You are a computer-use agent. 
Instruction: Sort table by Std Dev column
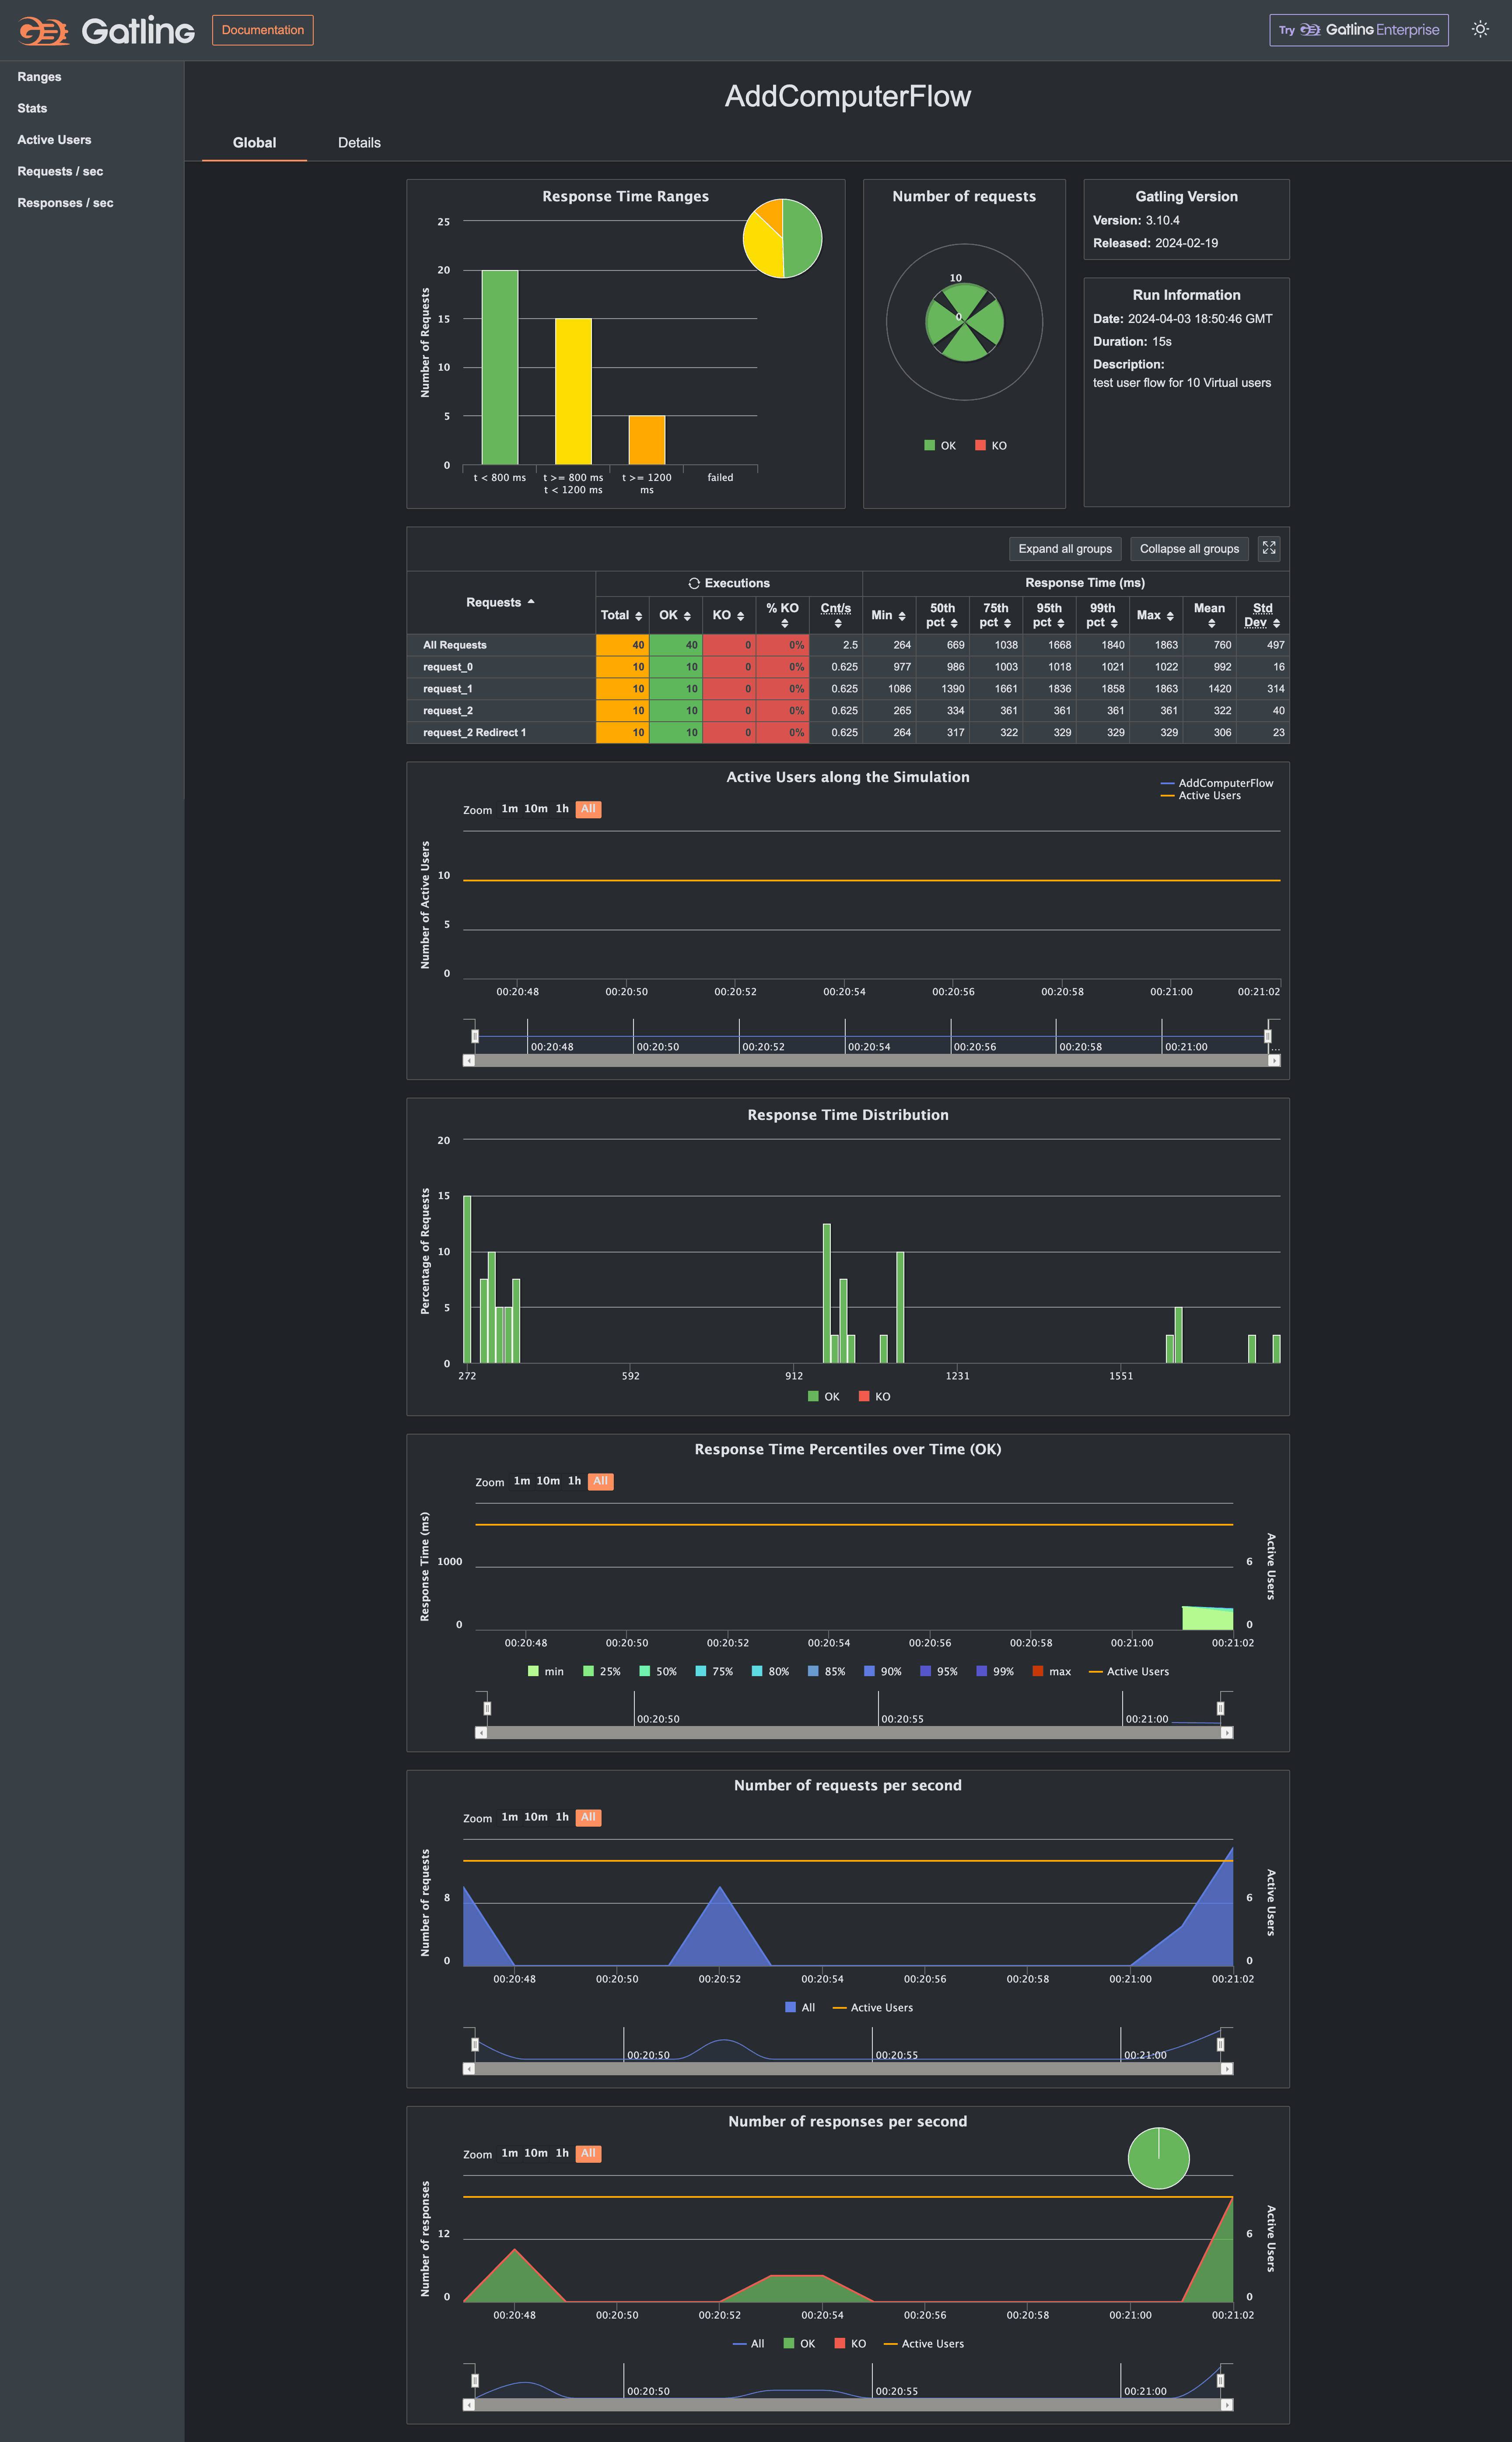(x=1276, y=623)
